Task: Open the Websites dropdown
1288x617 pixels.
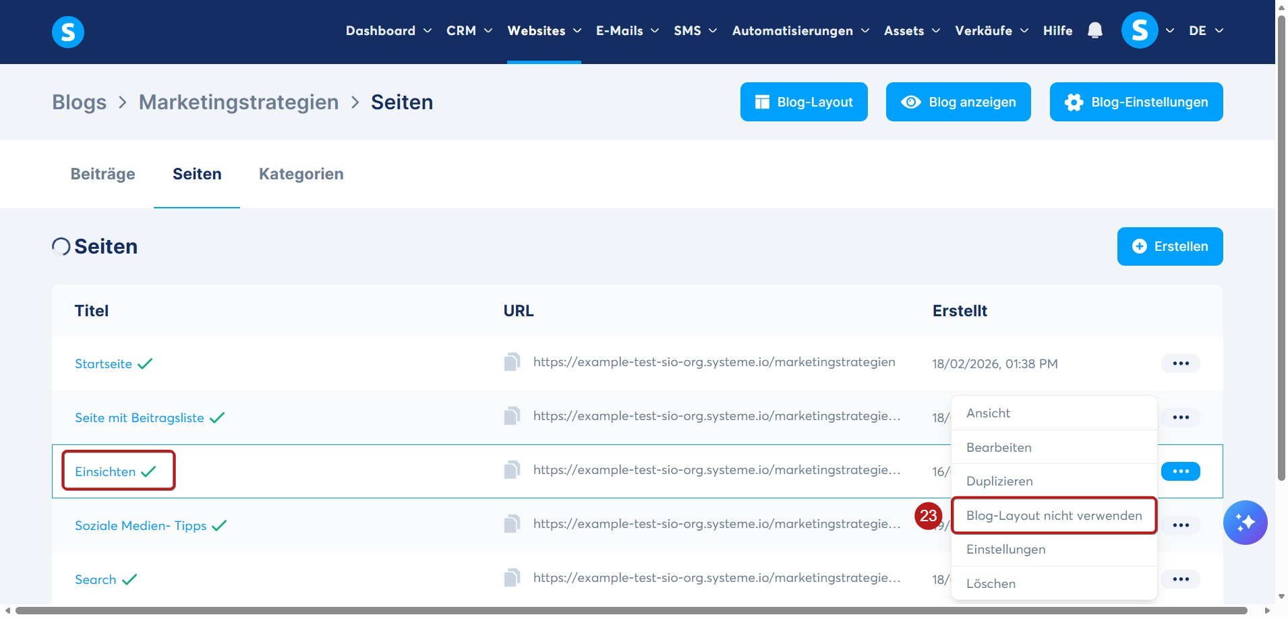Action: tap(544, 31)
